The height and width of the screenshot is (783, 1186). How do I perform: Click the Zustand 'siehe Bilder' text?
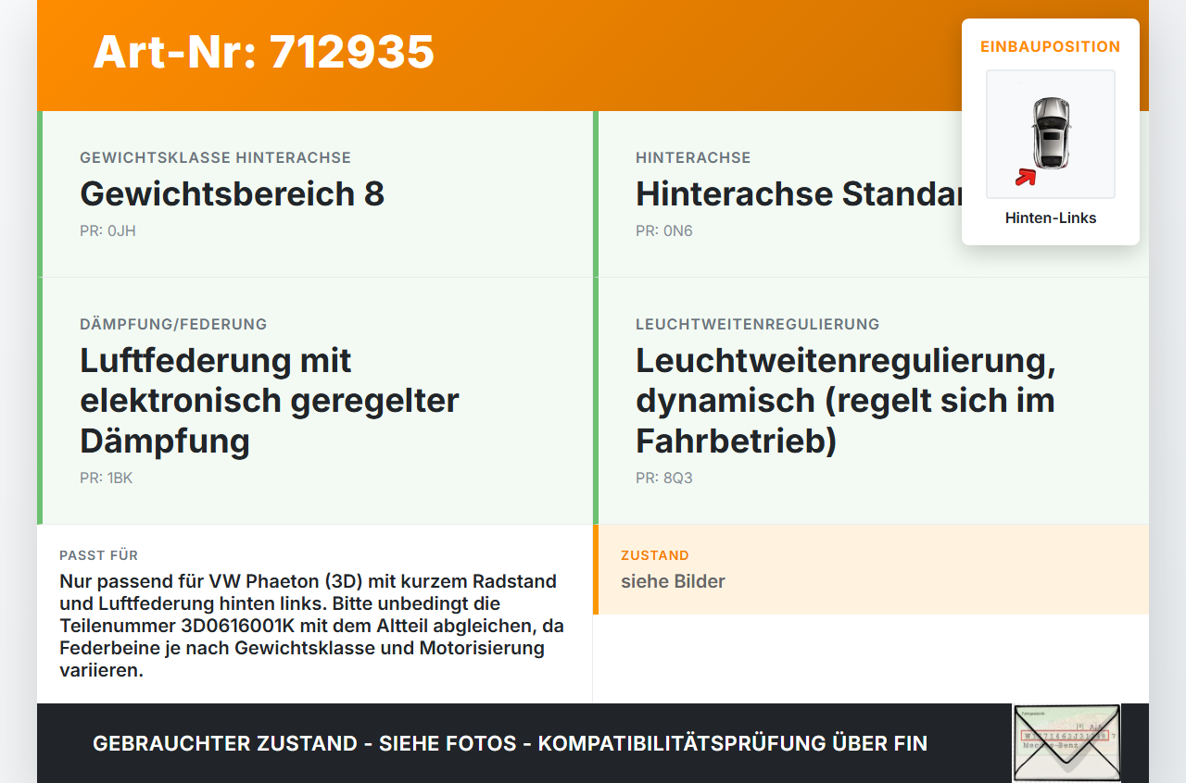coord(673,581)
